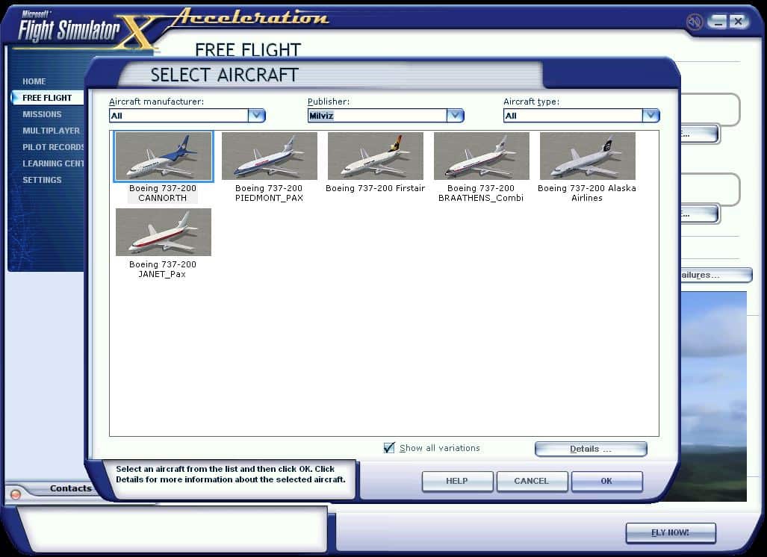Choose the Boeing 737-200 Alaska Airlines aircraft
Image resolution: width=767 pixels, height=557 pixels.
coord(587,156)
